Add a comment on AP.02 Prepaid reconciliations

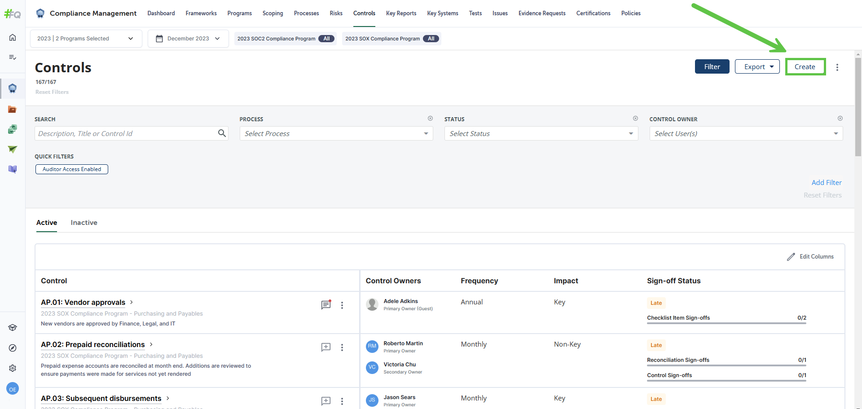[326, 347]
